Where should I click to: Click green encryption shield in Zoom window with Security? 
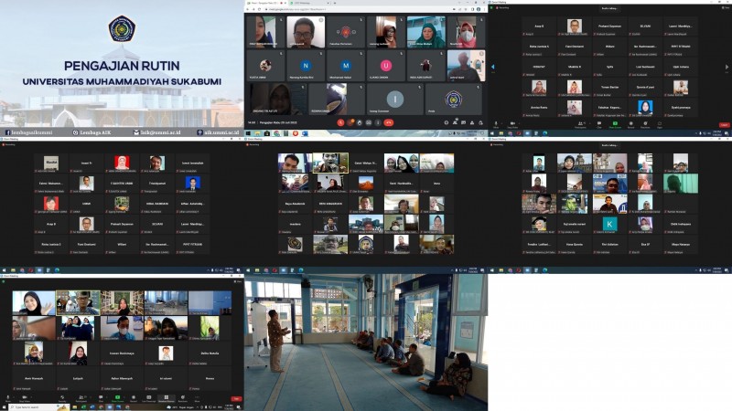pyautogui.click(x=4, y=281)
